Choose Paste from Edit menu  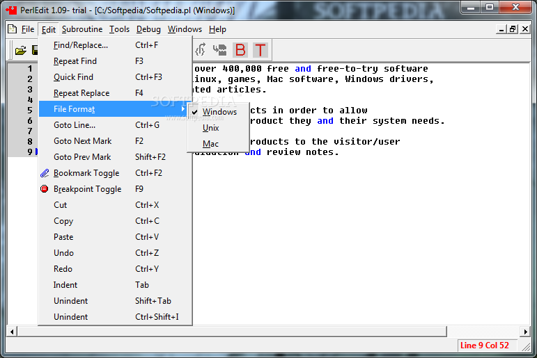[115, 237]
